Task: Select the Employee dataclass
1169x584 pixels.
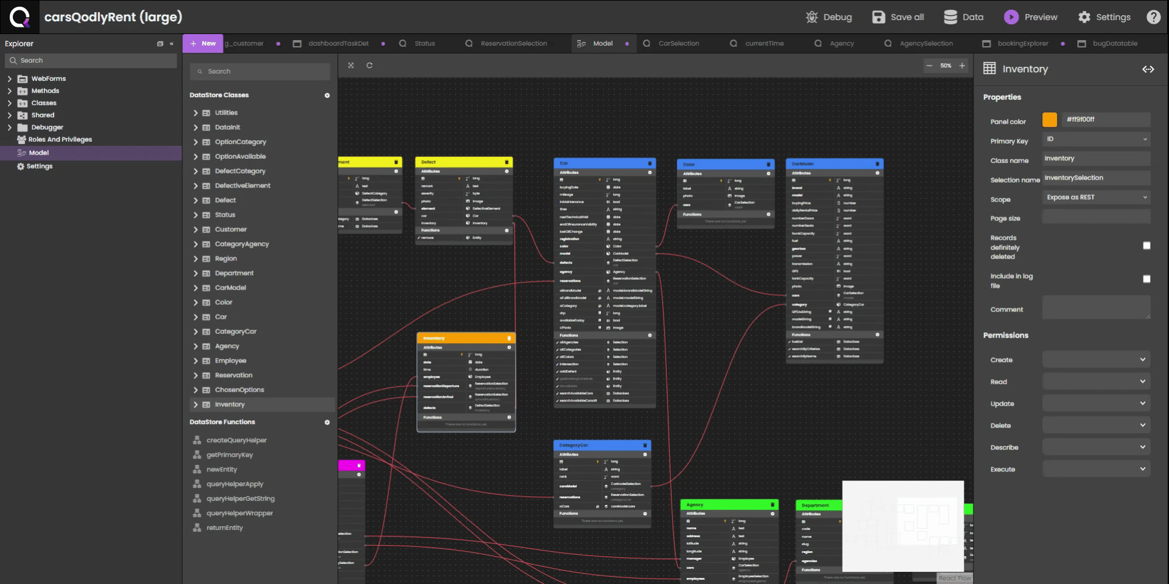Action: point(230,361)
